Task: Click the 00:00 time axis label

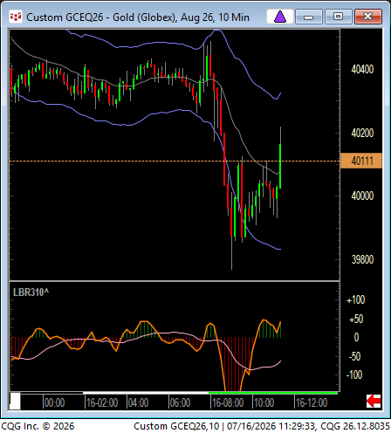Action: coord(54,403)
